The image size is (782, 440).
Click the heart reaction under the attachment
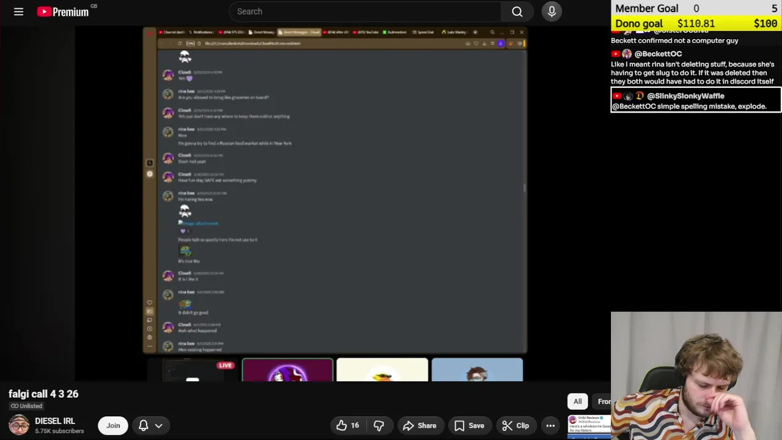(183, 231)
